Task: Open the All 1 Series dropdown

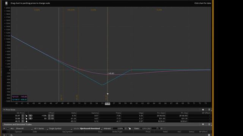Action: tap(41, 128)
